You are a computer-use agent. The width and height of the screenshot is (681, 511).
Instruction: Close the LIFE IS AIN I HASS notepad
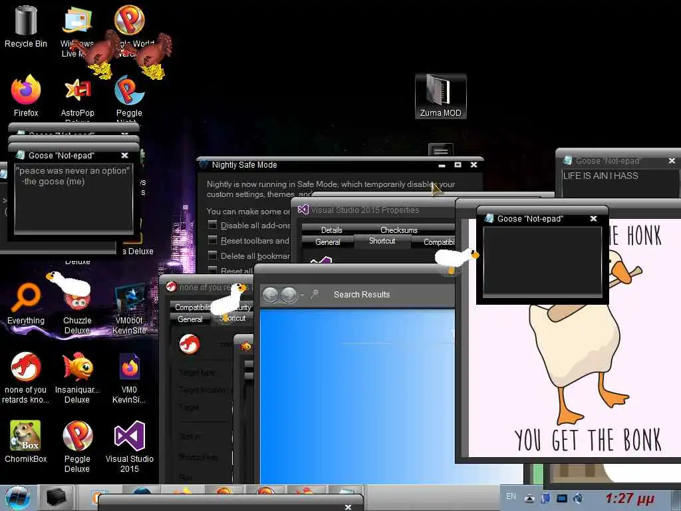(x=672, y=161)
